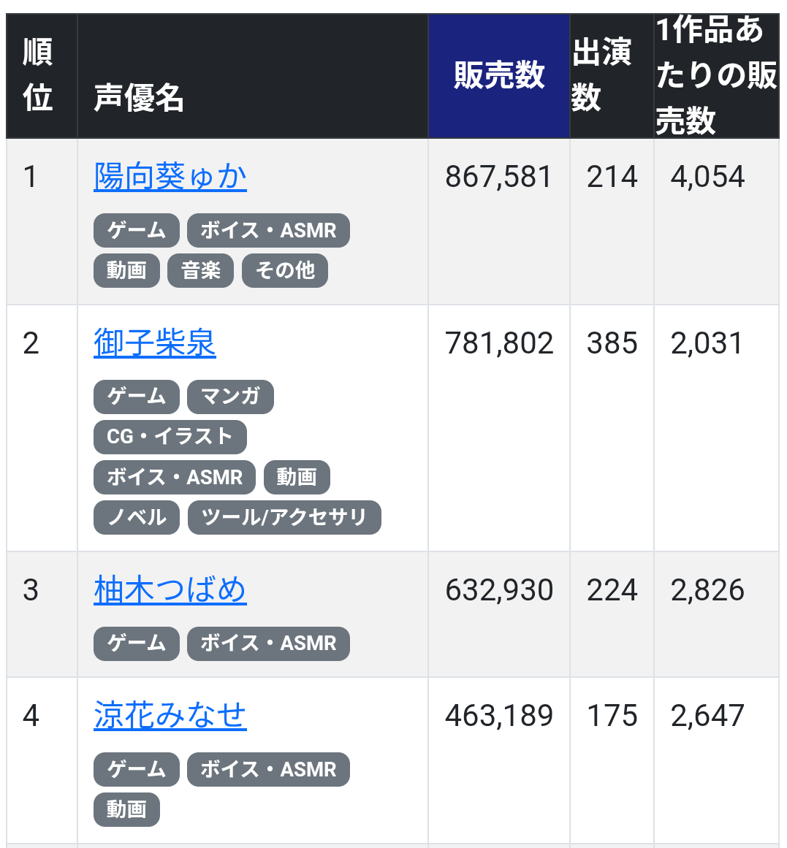Choose the ノベル tag
The width and height of the screenshot is (787, 848).
(x=137, y=517)
